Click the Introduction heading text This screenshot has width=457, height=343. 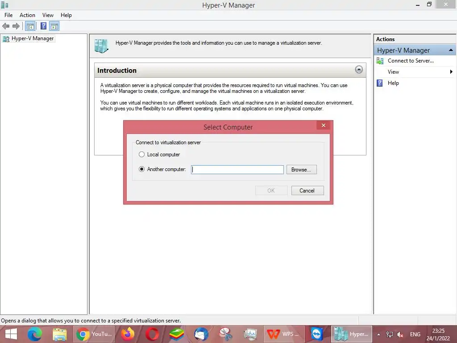(117, 71)
